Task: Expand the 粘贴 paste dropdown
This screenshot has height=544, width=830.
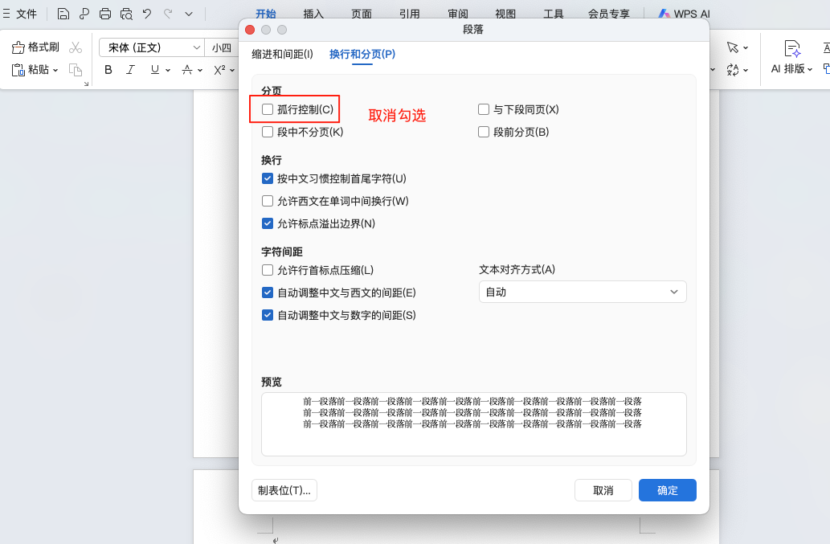Action: click(x=55, y=70)
